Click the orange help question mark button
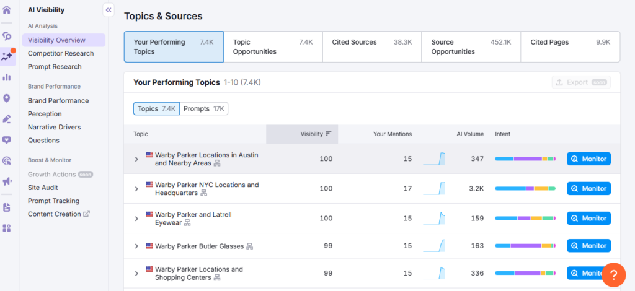 (x=613, y=276)
